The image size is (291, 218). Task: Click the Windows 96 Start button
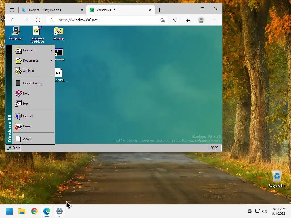(13, 148)
